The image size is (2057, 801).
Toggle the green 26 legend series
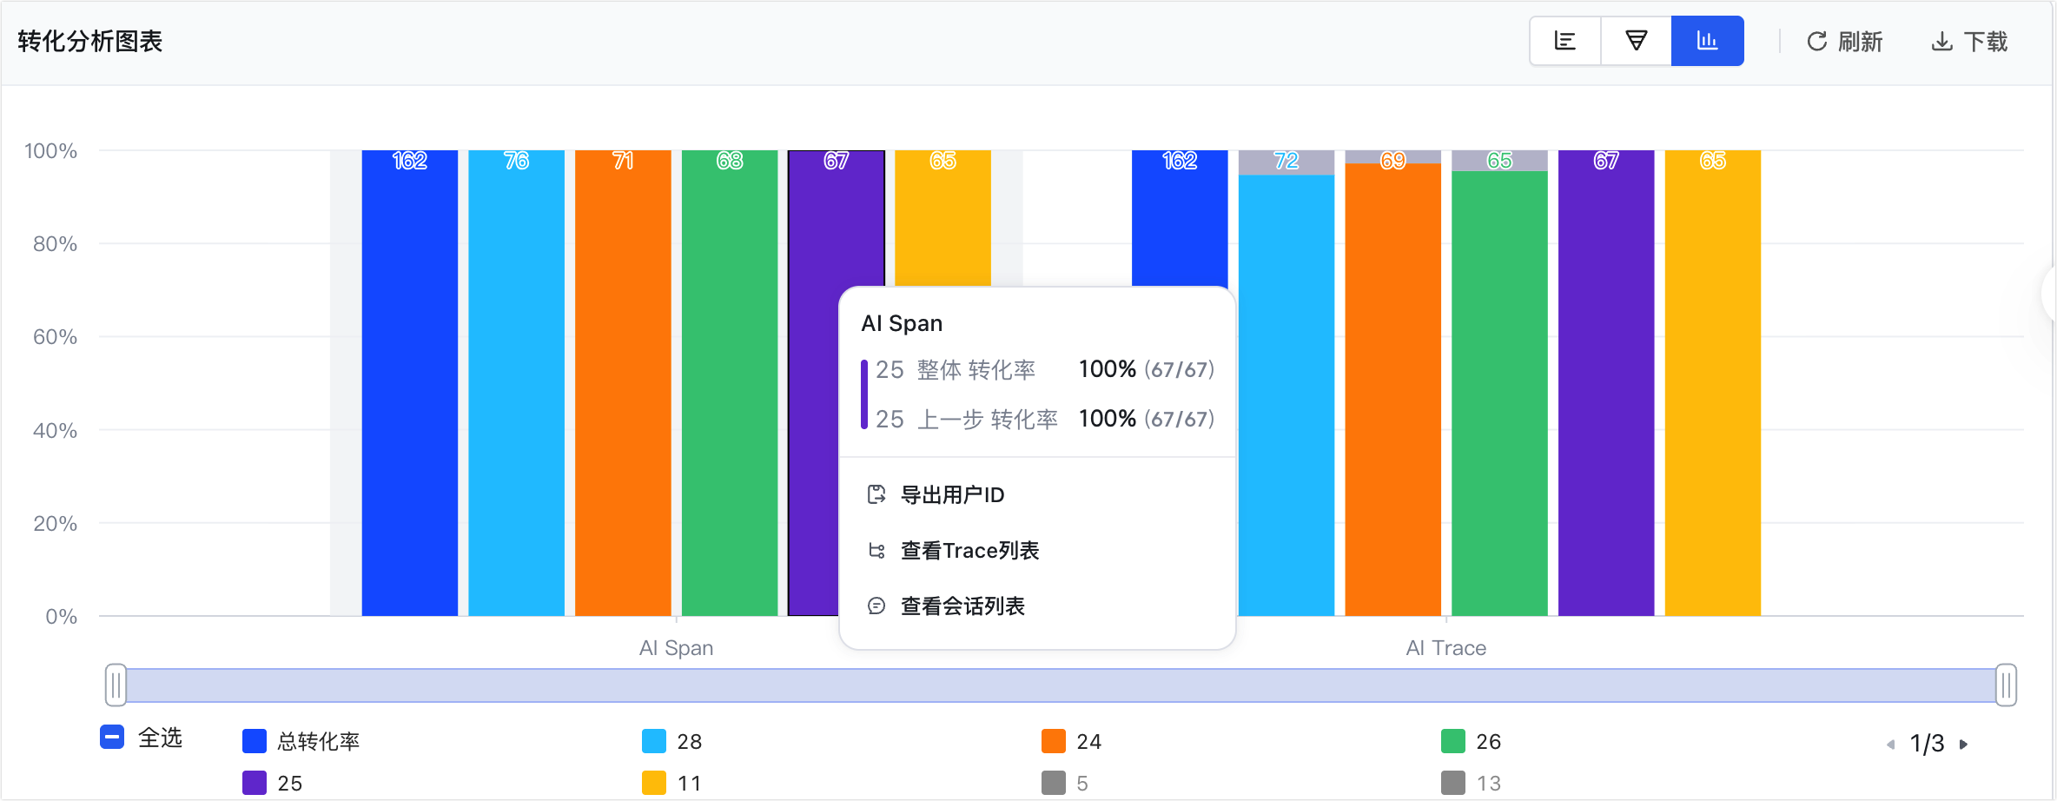coord(1472,741)
